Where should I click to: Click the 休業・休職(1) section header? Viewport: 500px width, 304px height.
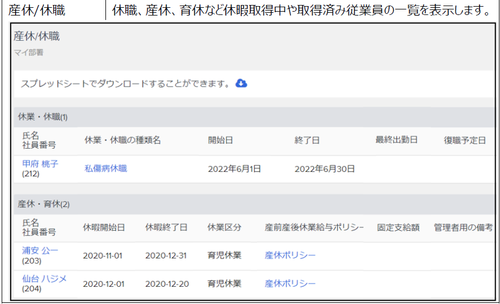click(42, 117)
